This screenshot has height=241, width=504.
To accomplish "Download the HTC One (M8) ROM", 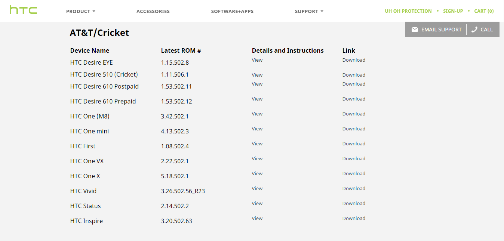I will pos(354,114).
